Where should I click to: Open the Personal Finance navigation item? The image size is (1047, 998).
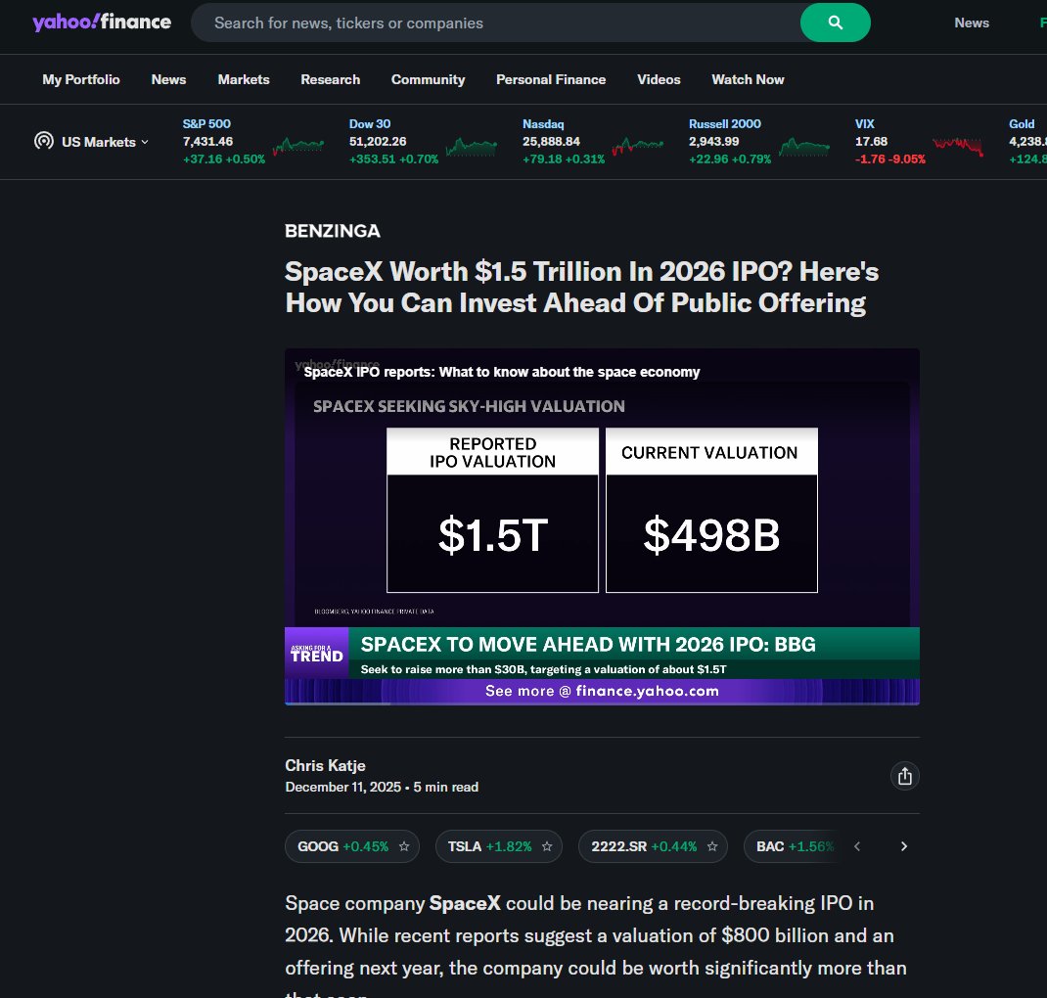coord(551,79)
